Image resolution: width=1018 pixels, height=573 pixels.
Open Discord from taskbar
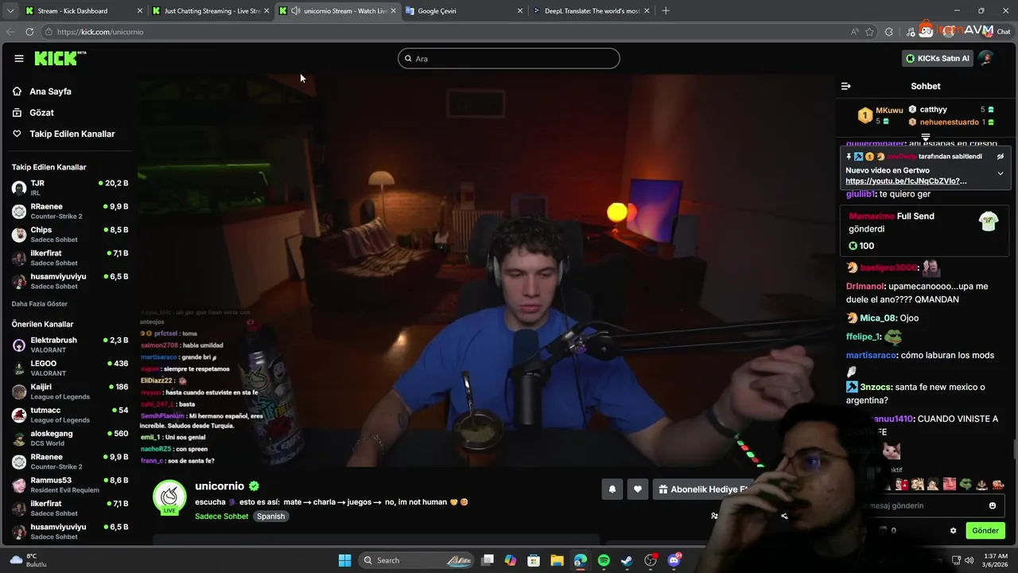click(x=674, y=560)
